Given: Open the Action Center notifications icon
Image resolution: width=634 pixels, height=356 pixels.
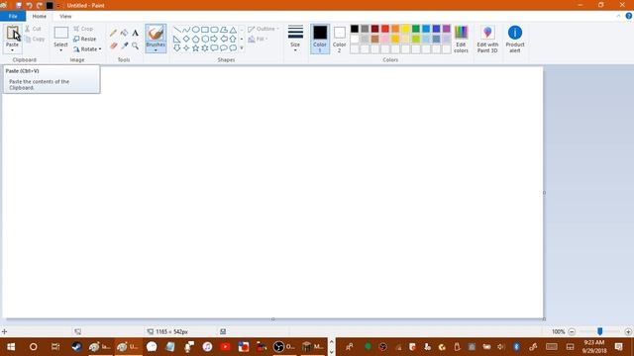Looking at the screenshot, I should click(x=618, y=347).
